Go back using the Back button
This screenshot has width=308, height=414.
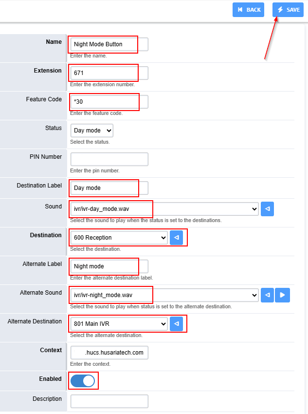(x=249, y=10)
